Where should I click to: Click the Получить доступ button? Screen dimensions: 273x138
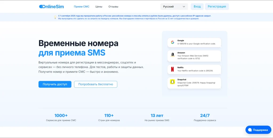pos(55,84)
